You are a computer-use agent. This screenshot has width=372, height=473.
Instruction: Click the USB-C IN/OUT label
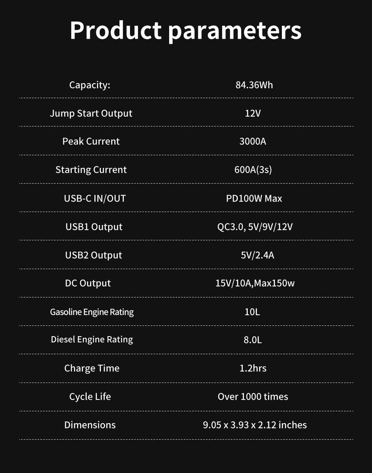[95, 199]
